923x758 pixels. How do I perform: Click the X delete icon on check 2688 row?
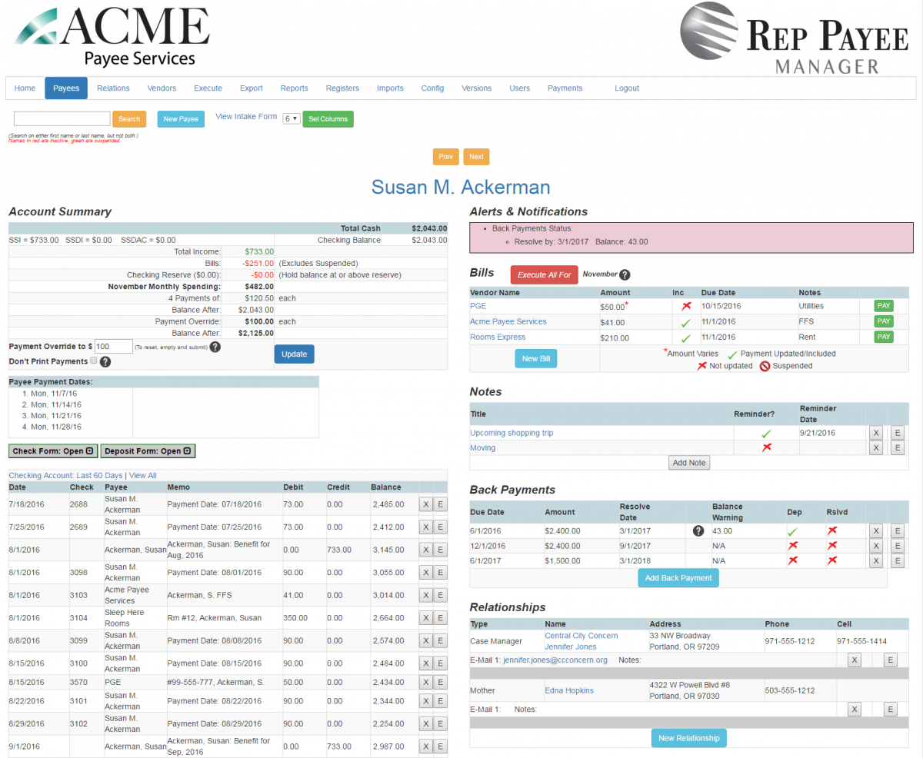pyautogui.click(x=425, y=504)
